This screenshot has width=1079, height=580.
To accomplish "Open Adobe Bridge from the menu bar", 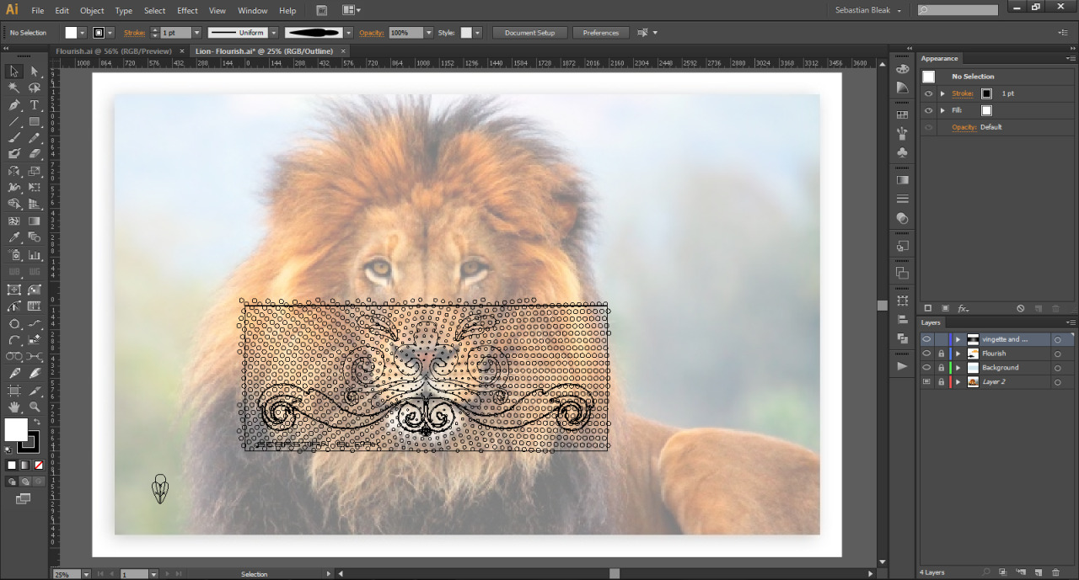I will pos(322,11).
